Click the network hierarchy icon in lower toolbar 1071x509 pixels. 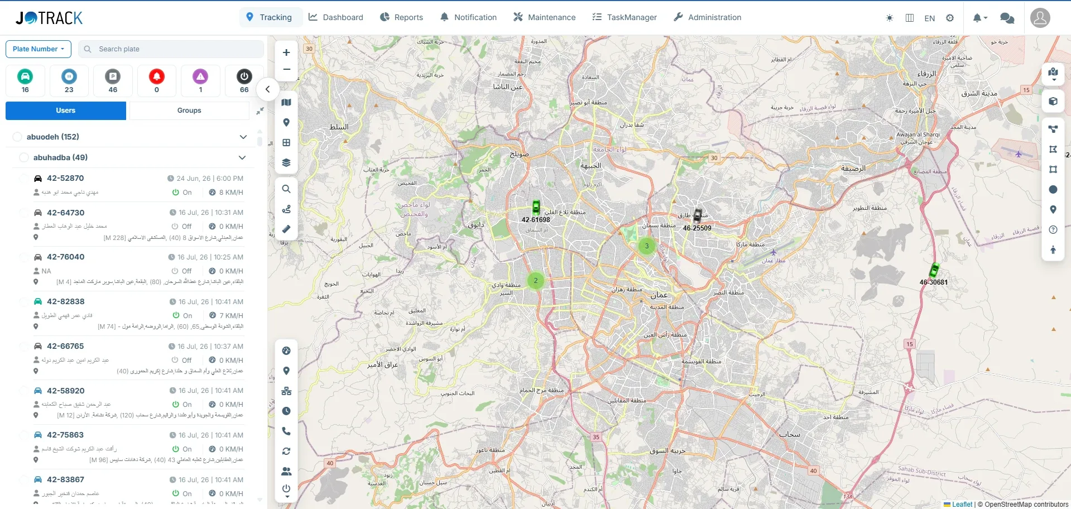[286, 391]
